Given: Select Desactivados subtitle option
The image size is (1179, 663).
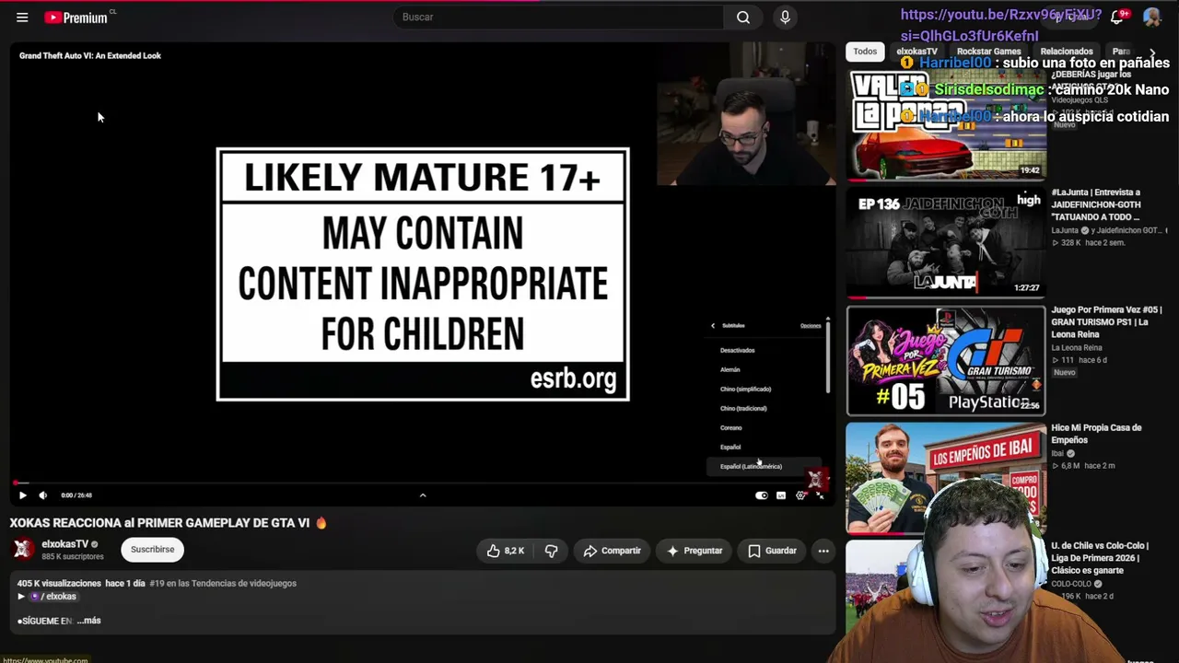Looking at the screenshot, I should click(737, 350).
